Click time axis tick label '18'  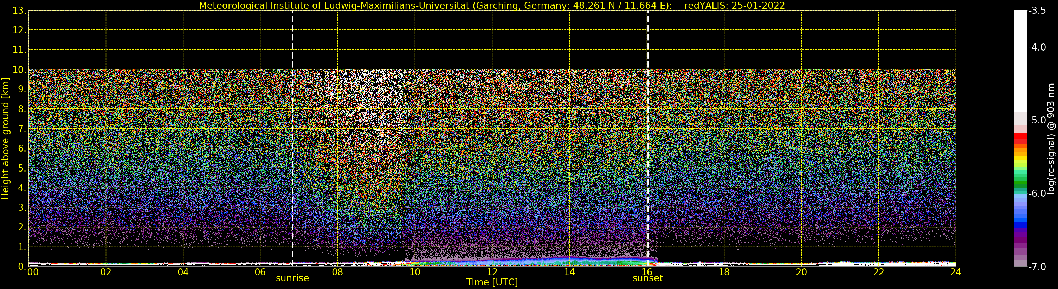click(724, 272)
